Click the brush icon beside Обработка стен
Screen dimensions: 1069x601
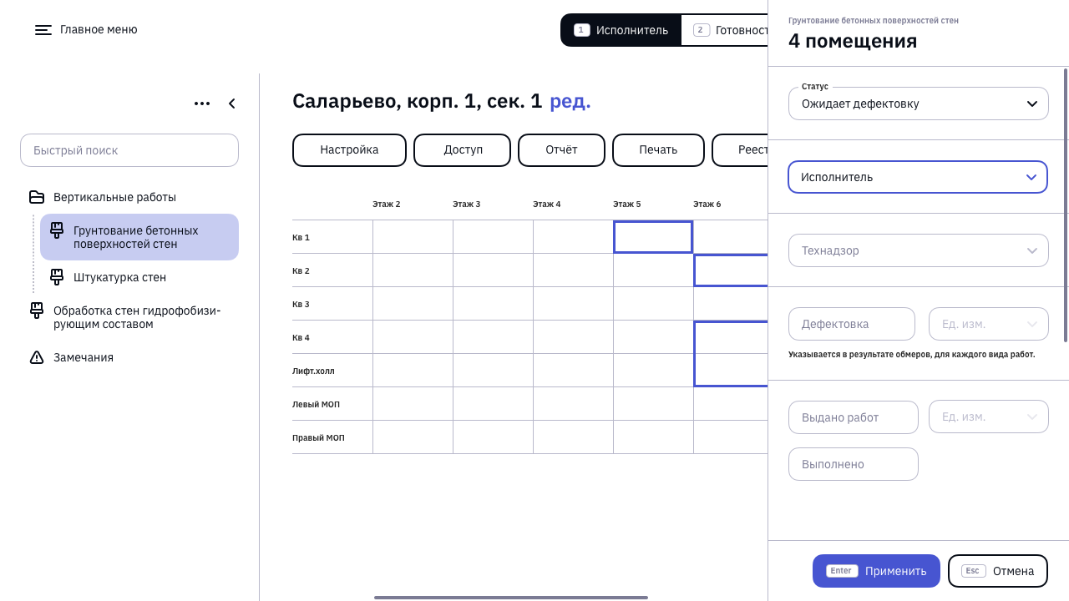click(x=37, y=310)
